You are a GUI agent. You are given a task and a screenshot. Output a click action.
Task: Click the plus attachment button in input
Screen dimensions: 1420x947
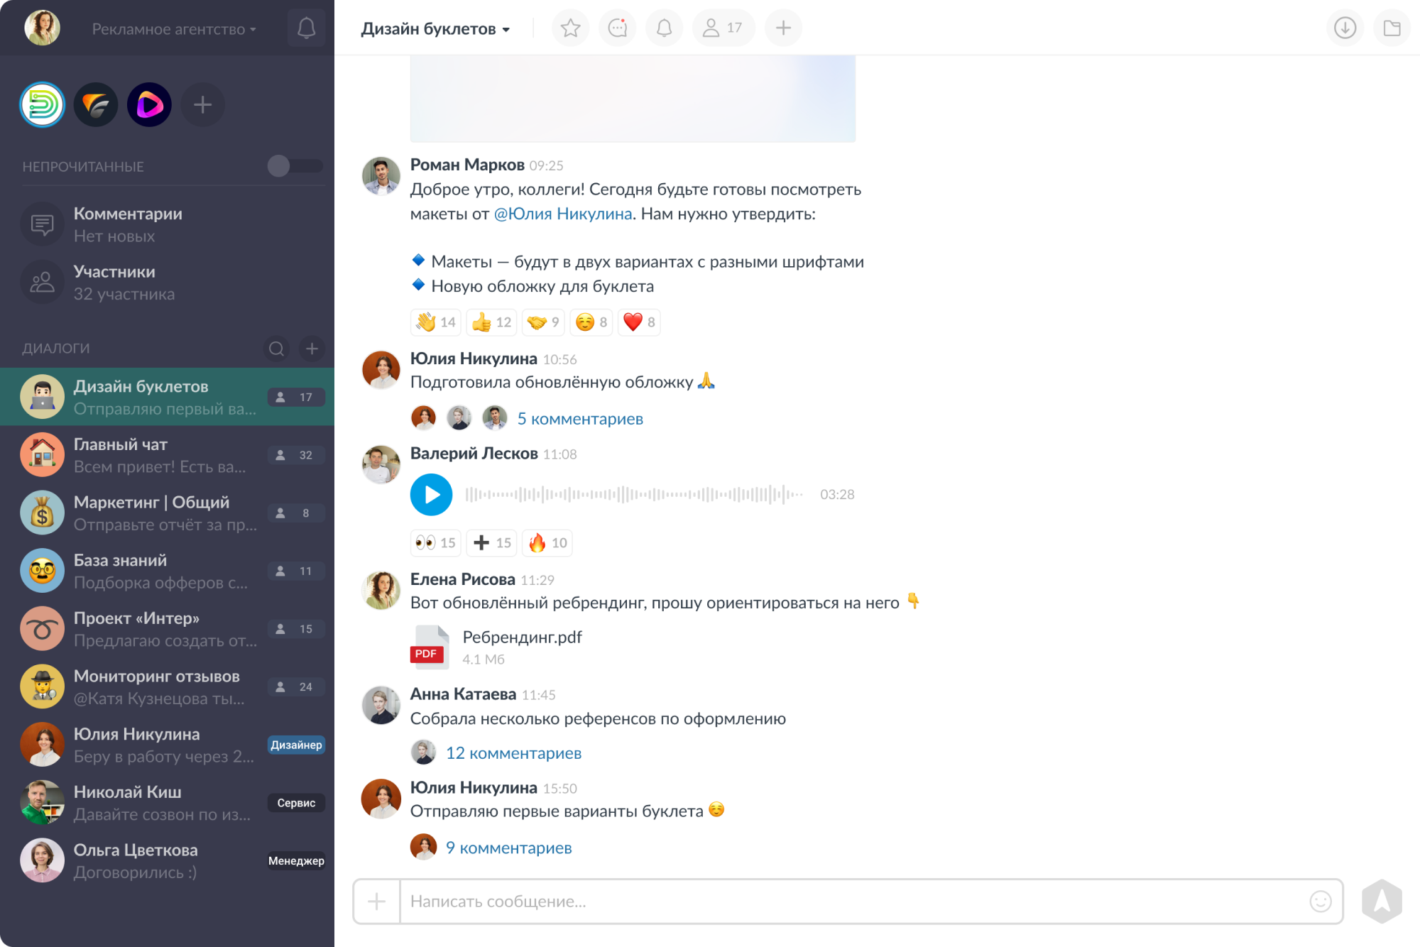click(x=376, y=902)
